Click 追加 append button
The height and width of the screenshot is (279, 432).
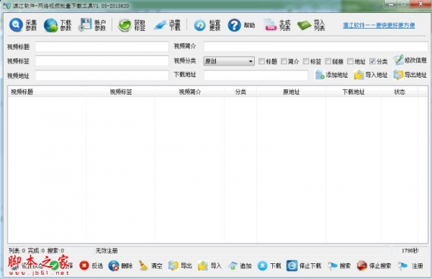240,265
